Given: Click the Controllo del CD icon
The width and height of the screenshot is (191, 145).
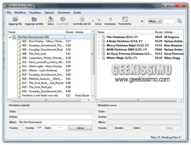Looking at the screenshot, I should (82, 19).
